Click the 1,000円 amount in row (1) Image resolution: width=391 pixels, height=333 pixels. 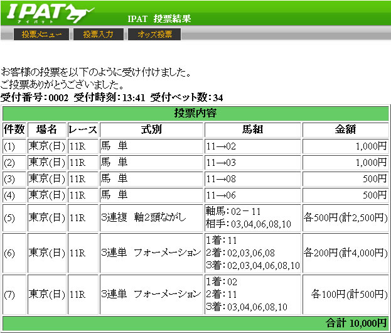(371, 146)
